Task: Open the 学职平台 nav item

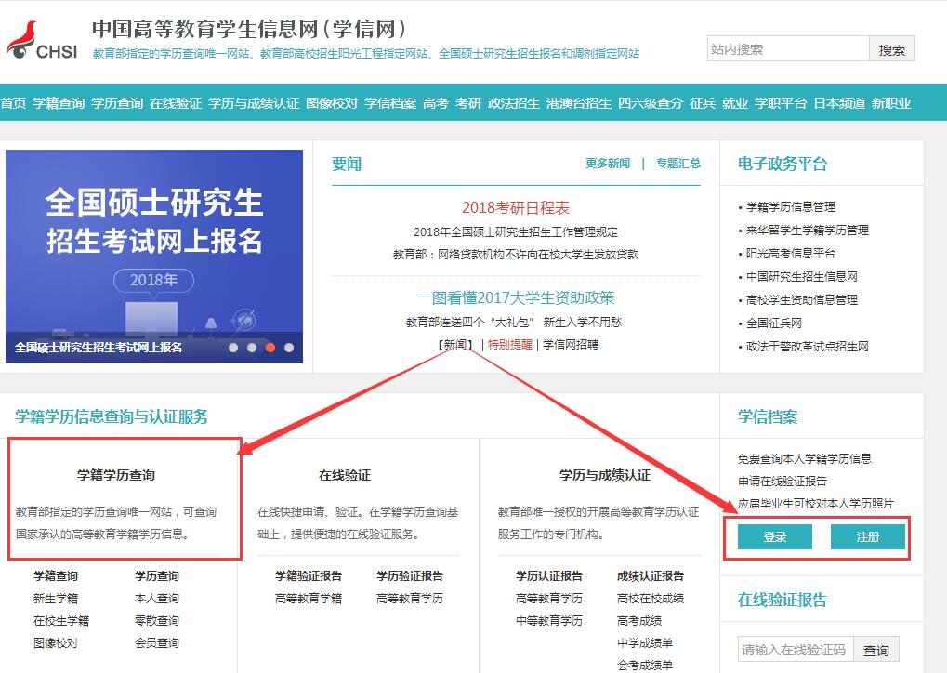Action: [x=781, y=103]
